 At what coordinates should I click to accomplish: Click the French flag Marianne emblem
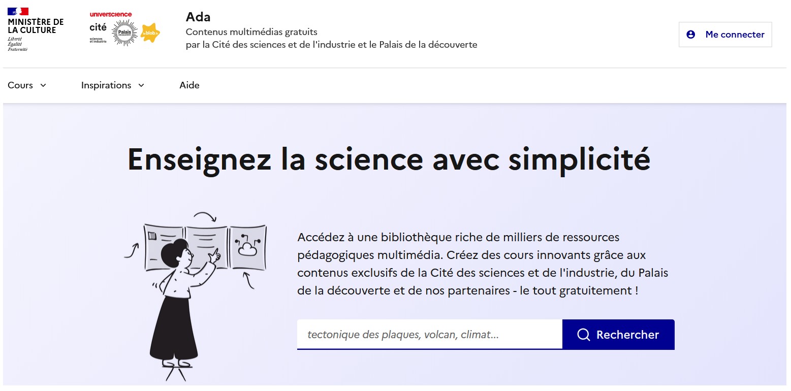coord(18,11)
